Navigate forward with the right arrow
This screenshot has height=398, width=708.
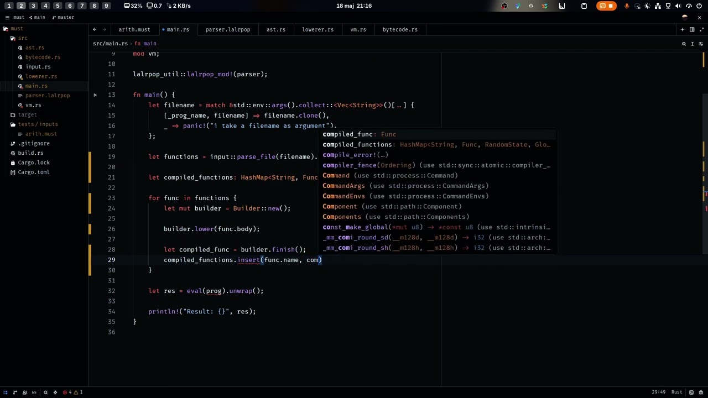click(x=103, y=29)
